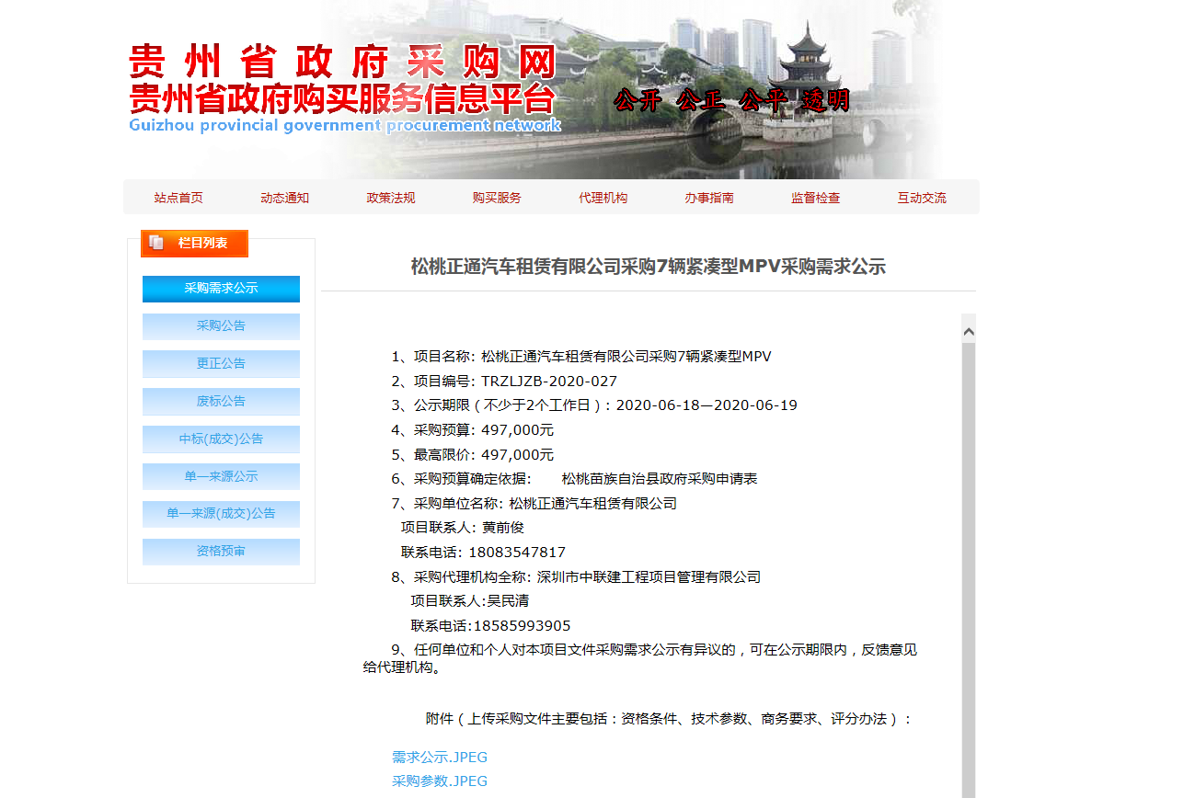Select 单一来源公示 in the sidebar

[221, 476]
